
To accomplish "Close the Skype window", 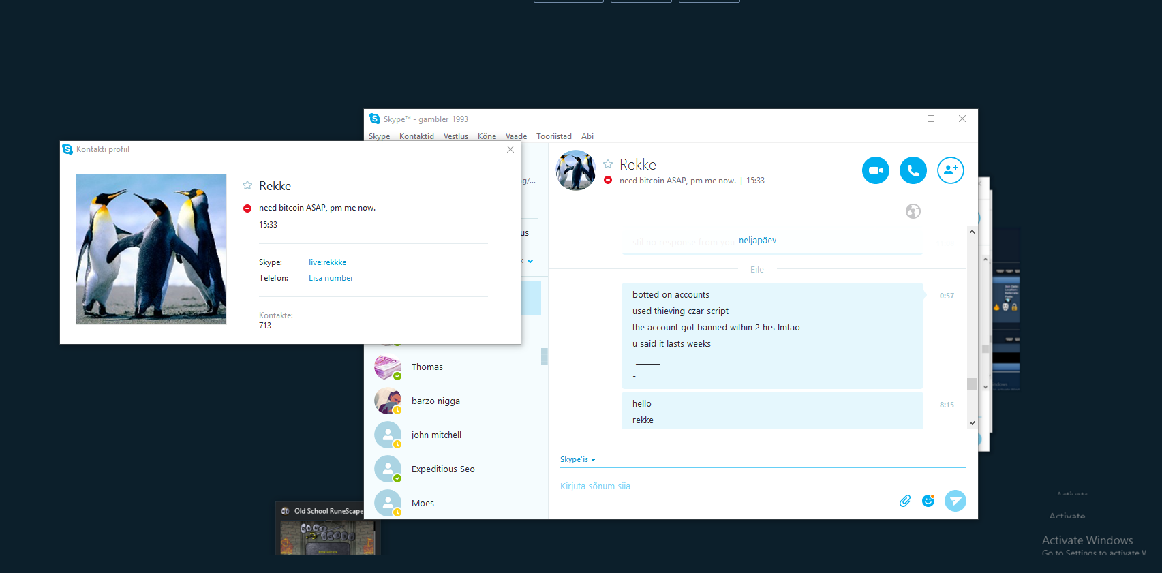I will pos(962,119).
